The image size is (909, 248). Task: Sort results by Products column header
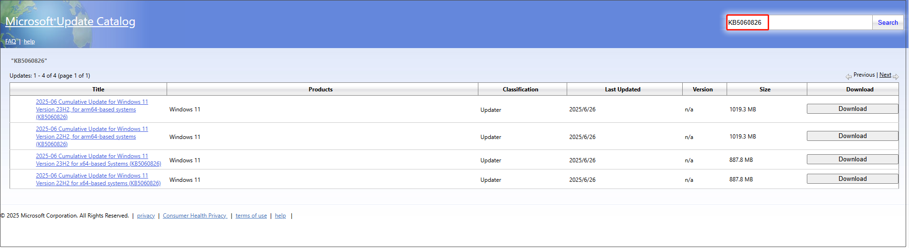(x=320, y=89)
